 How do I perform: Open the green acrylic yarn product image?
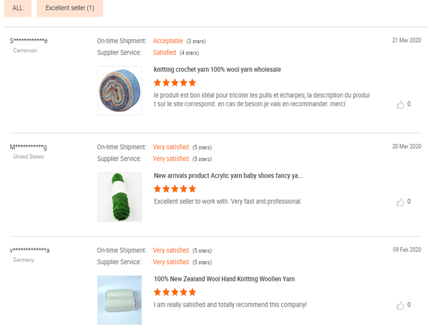(x=120, y=196)
